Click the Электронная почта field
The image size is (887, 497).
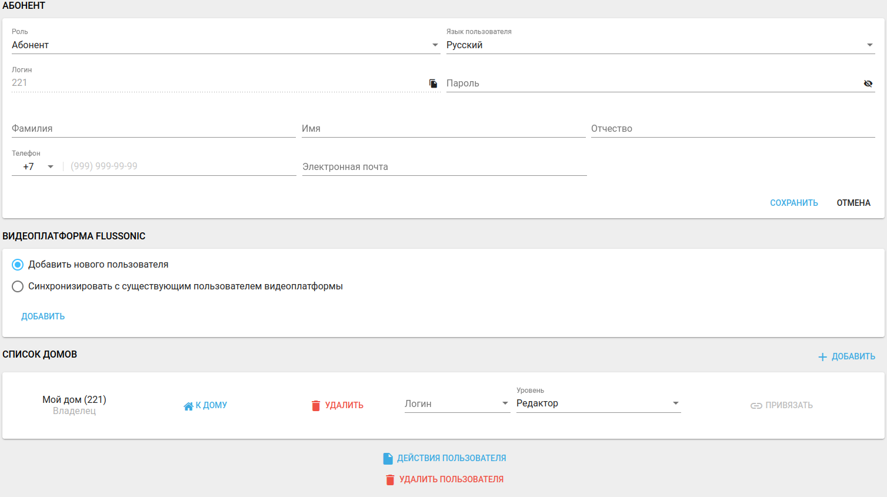(x=444, y=167)
